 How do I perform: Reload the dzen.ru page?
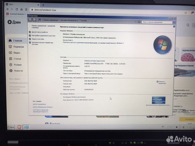point(17,9)
